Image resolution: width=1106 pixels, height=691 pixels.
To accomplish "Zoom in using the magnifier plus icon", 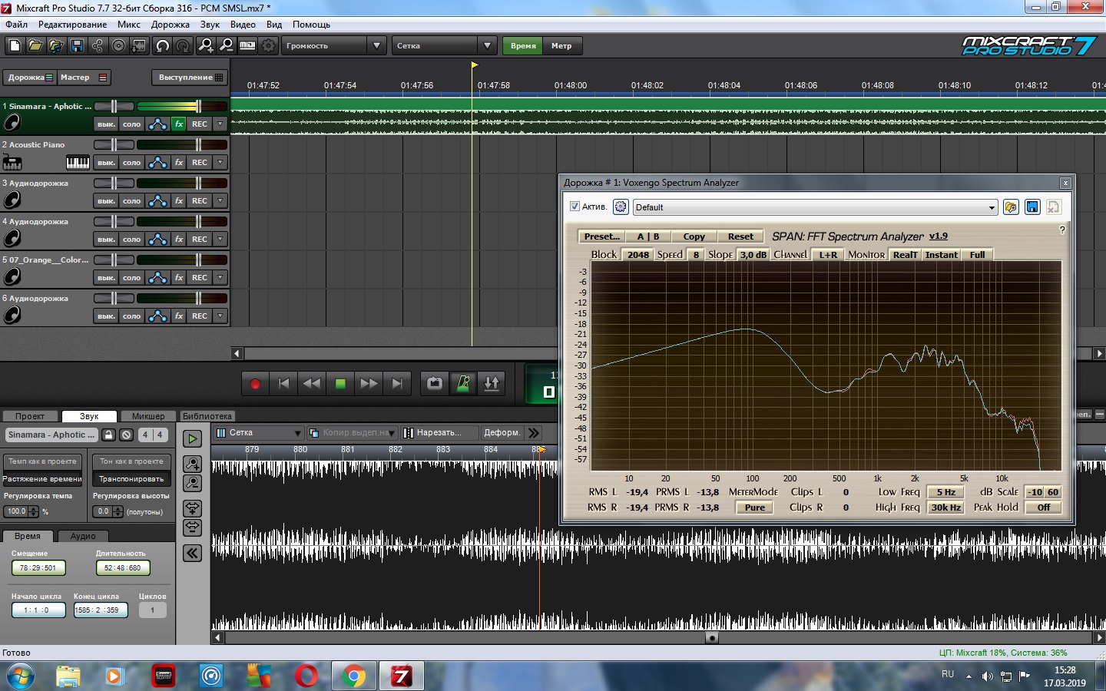I will point(206,46).
